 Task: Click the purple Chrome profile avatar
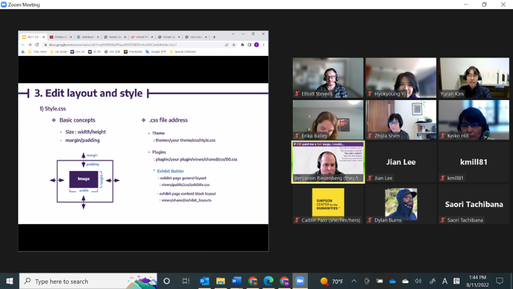click(256, 44)
